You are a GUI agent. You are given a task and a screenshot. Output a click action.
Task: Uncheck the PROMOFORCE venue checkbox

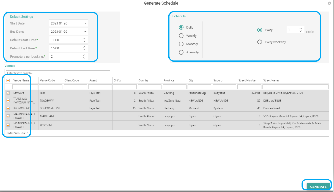[x=8, y=108]
